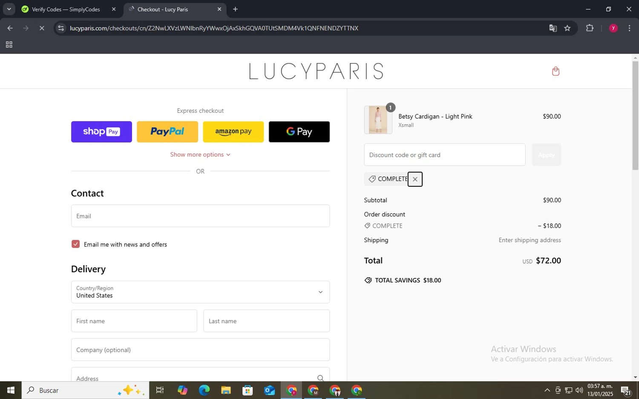Open Microsoft Edge from the taskbar
Image resolution: width=639 pixels, height=399 pixels.
(204, 390)
